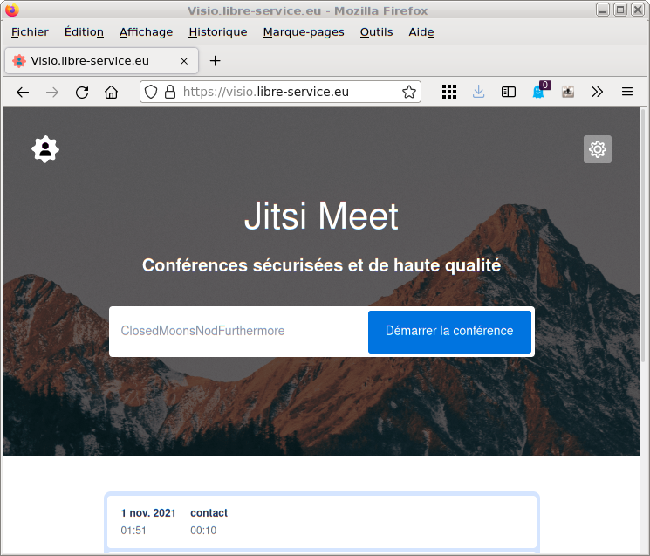The height and width of the screenshot is (556, 650).
Task: Click the forward navigation arrow
Action: tap(52, 92)
